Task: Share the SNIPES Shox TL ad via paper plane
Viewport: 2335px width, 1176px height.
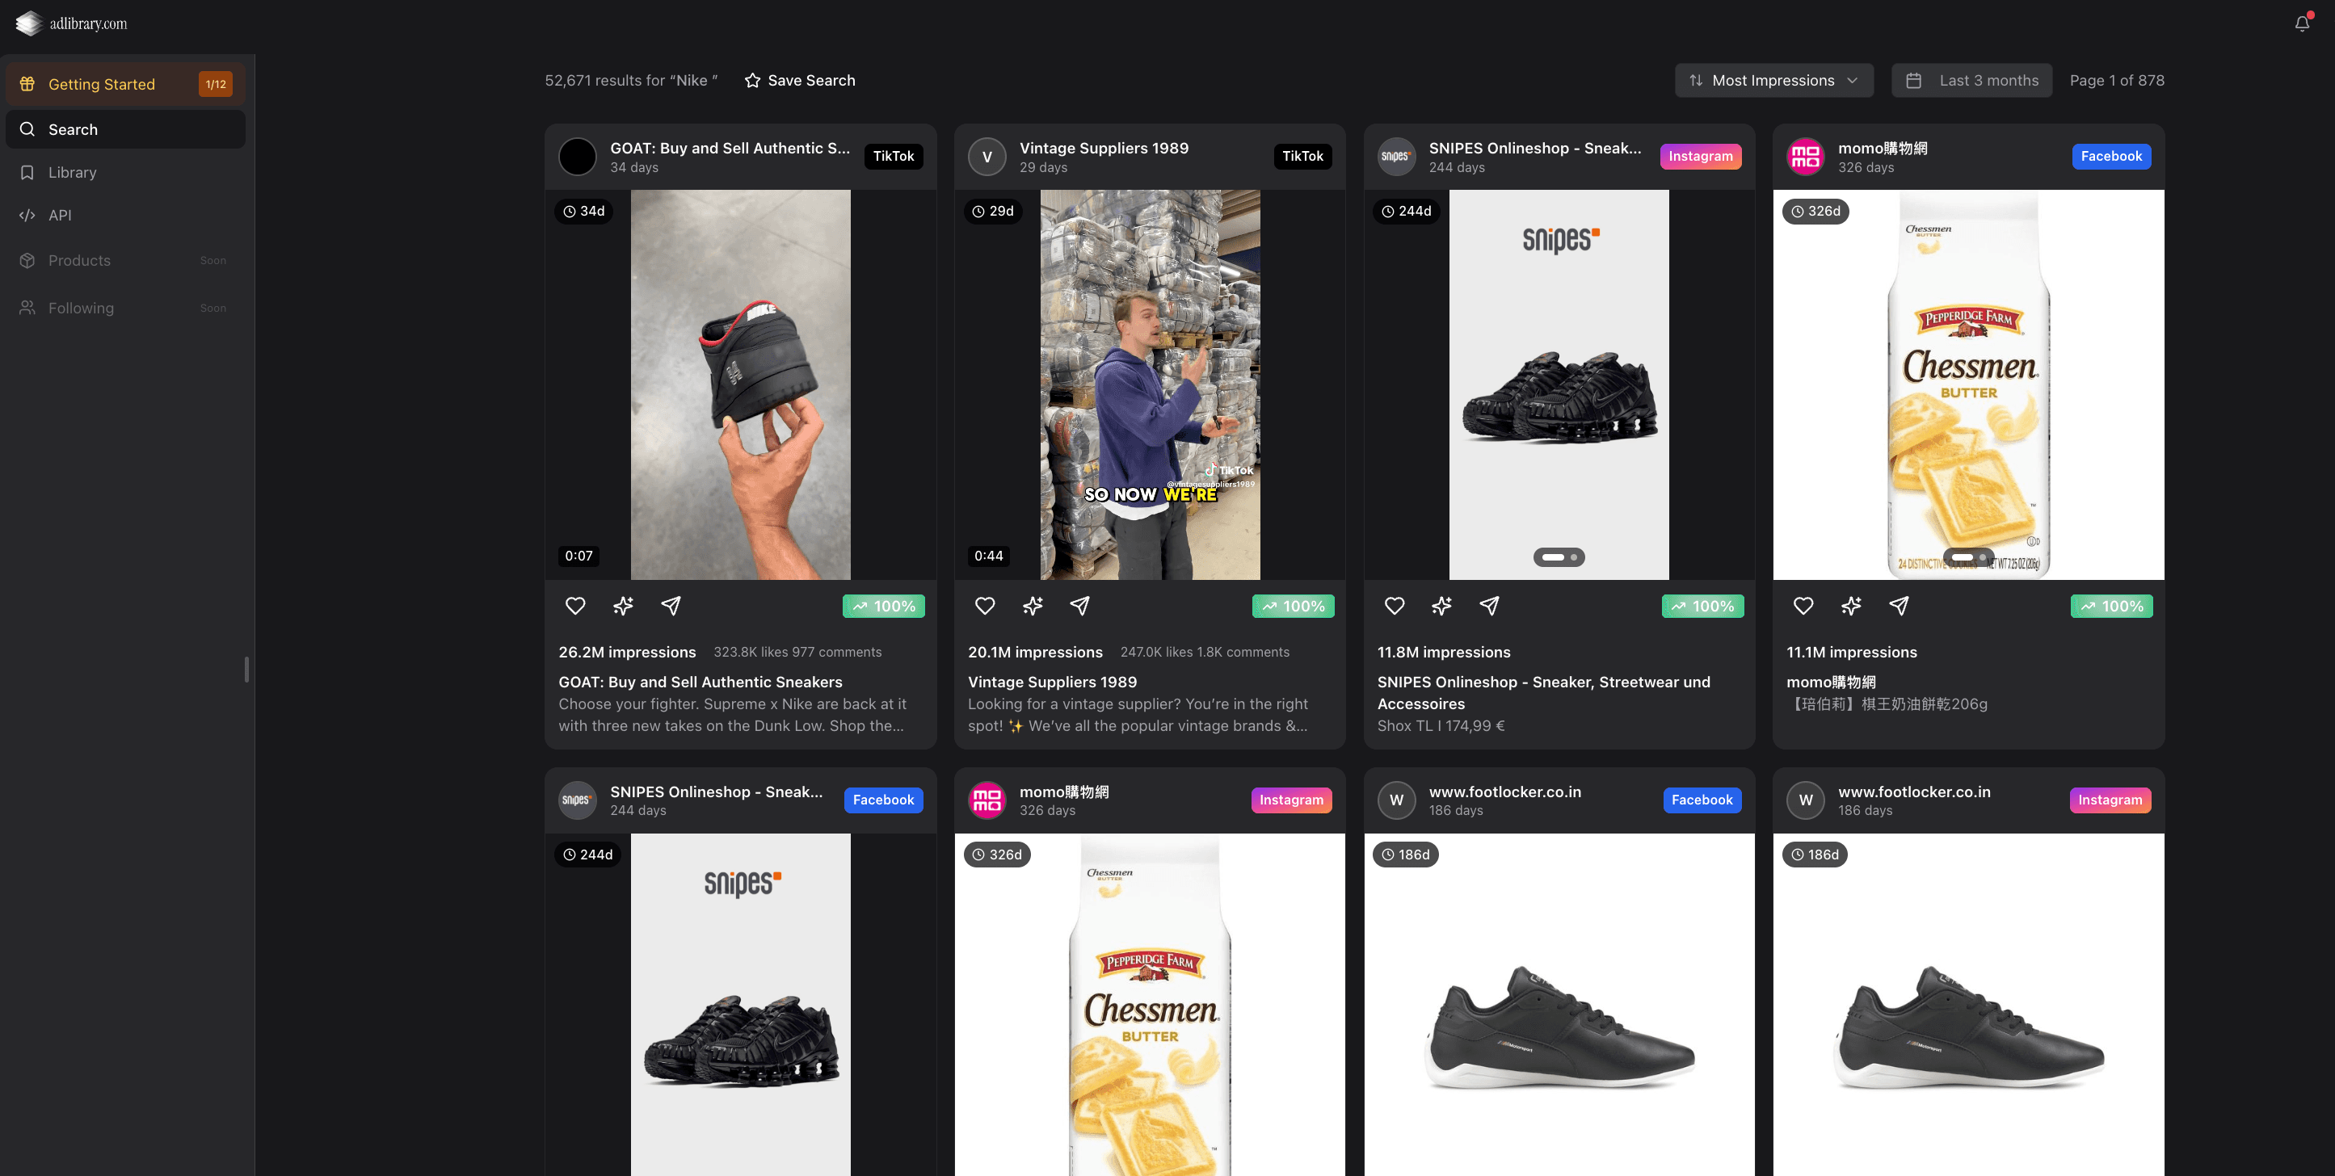Action: 1488,605
